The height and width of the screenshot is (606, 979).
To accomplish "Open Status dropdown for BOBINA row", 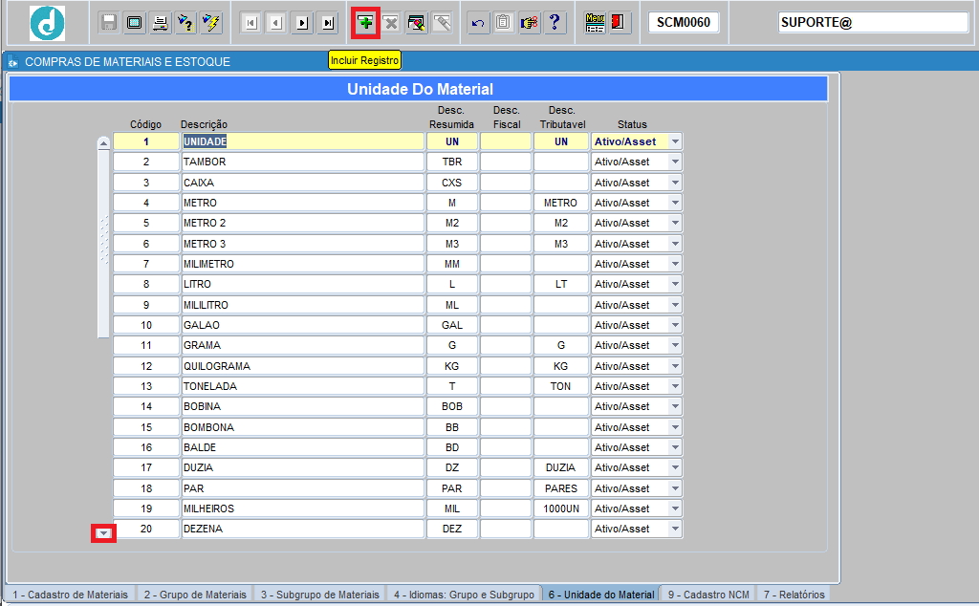I will pos(675,406).
